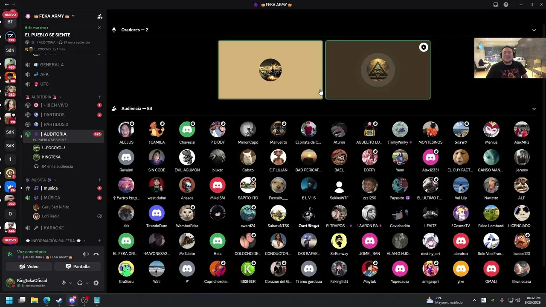
Task: Open the Discord inbox icon
Action: tap(496, 5)
